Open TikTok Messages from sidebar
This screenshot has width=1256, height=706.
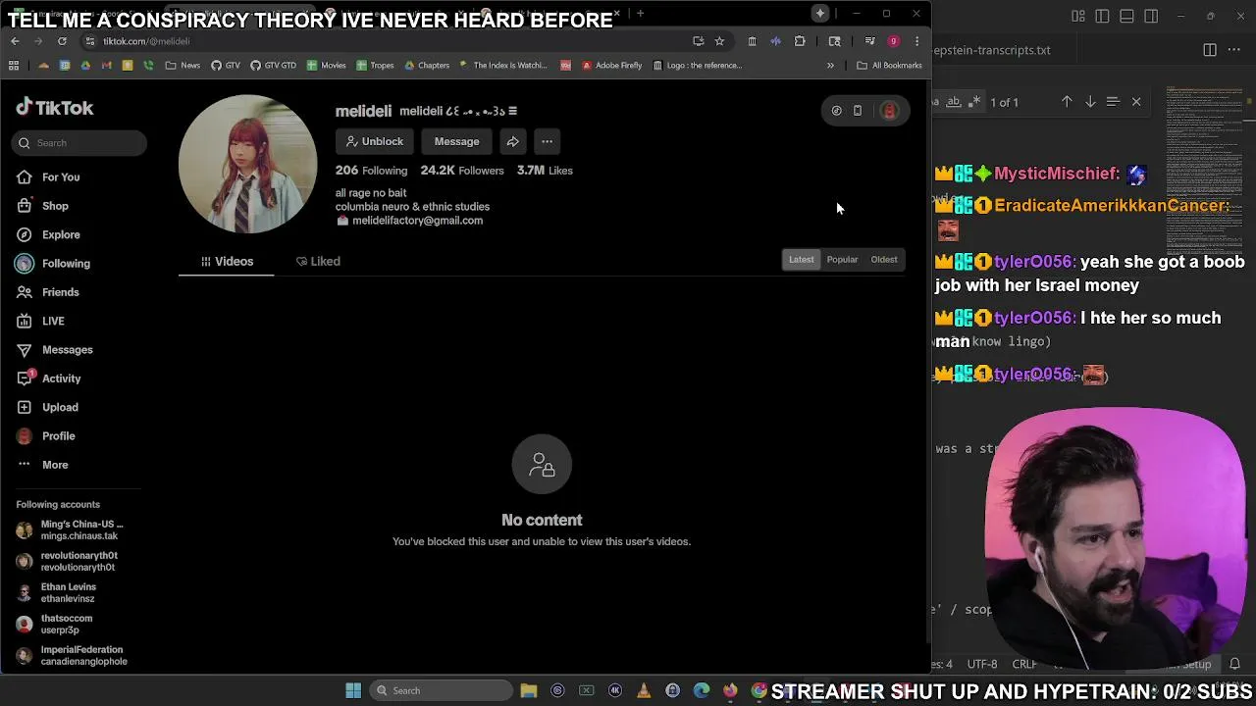tap(56, 350)
